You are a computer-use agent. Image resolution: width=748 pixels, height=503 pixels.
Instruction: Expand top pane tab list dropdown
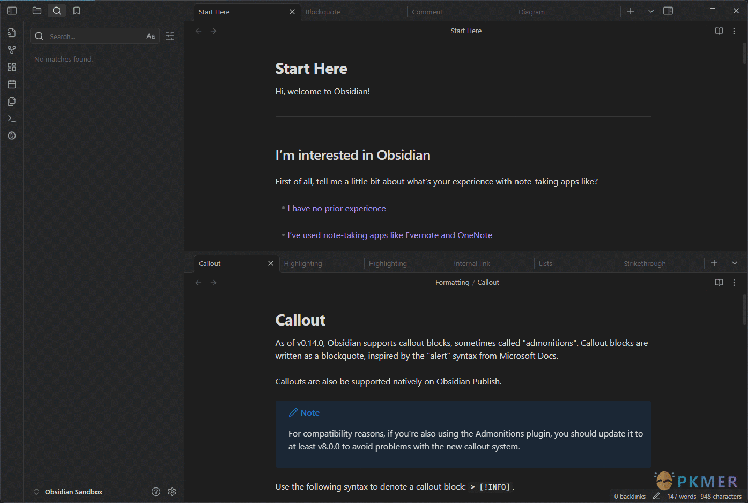pos(651,11)
